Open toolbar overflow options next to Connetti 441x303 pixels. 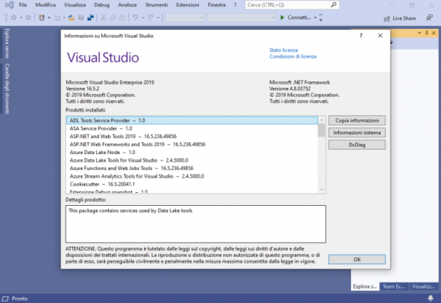click(321, 18)
